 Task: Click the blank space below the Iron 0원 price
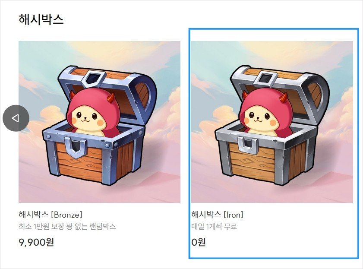click(273, 253)
